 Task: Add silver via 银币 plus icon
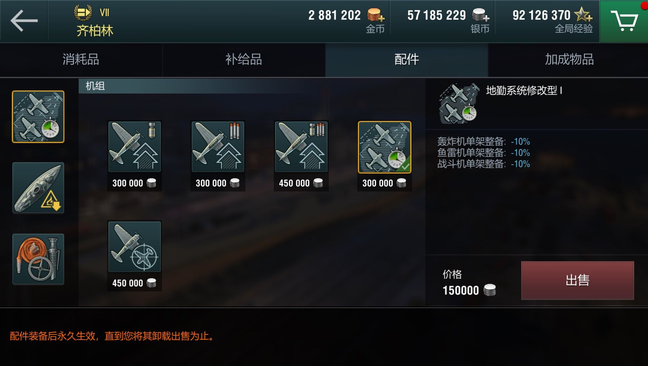click(x=481, y=15)
